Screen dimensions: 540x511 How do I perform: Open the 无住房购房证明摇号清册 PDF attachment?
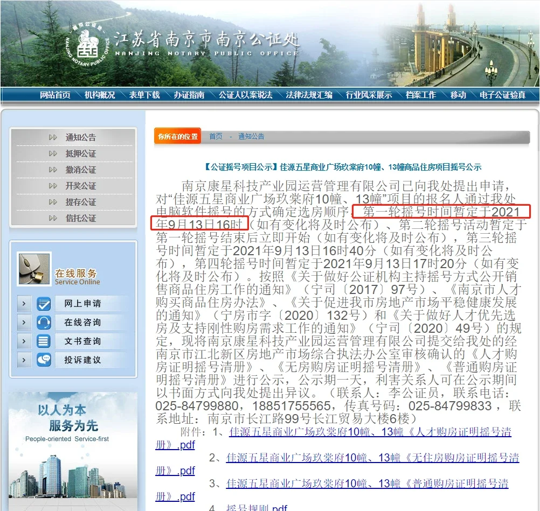[372, 458]
